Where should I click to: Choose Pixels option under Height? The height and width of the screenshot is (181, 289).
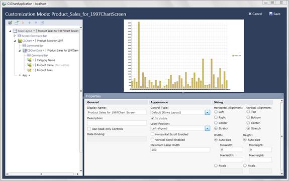click(245, 165)
